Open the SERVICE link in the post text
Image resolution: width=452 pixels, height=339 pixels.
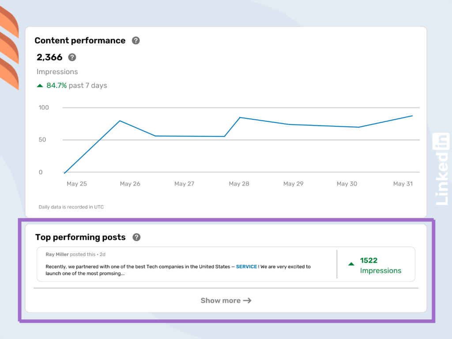pyautogui.click(x=246, y=267)
